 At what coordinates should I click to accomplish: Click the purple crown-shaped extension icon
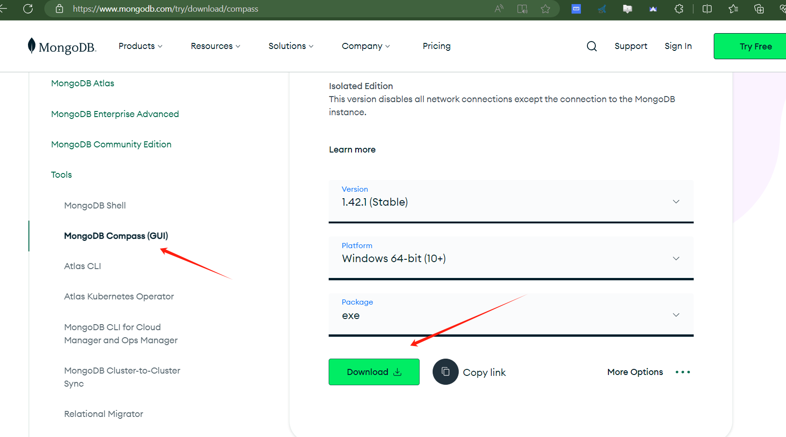[653, 9]
